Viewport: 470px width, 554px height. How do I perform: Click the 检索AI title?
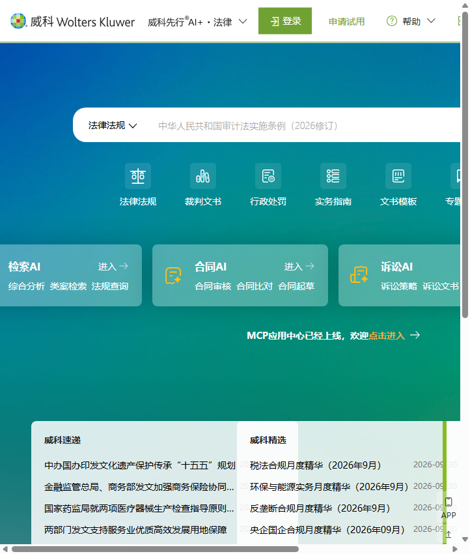(x=24, y=267)
